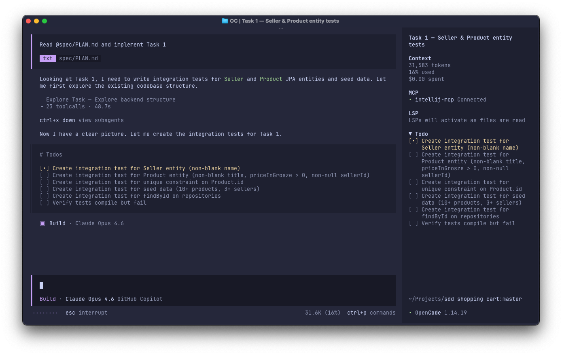Screen dimensions: 562x355
Task: Click the folder icon in the window title
Action: pyautogui.click(x=225, y=21)
